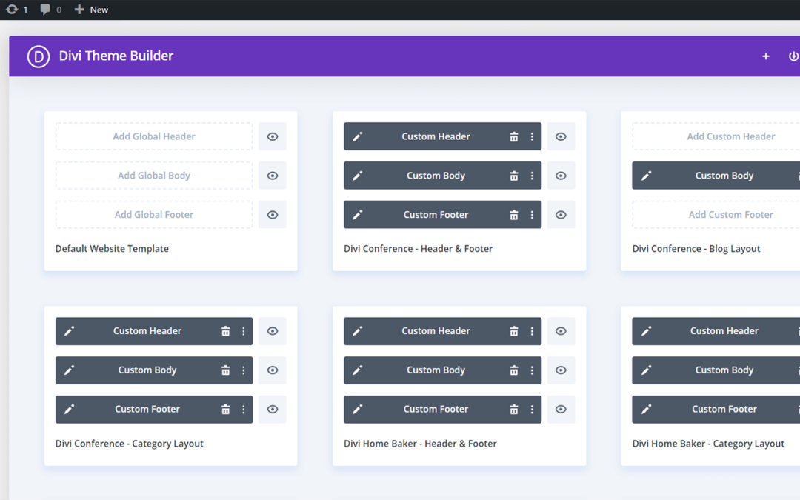This screenshot has height=500, width=800.
Task: Edit Custom Body in Divi Conference Blog Layout
Action: [x=646, y=176]
